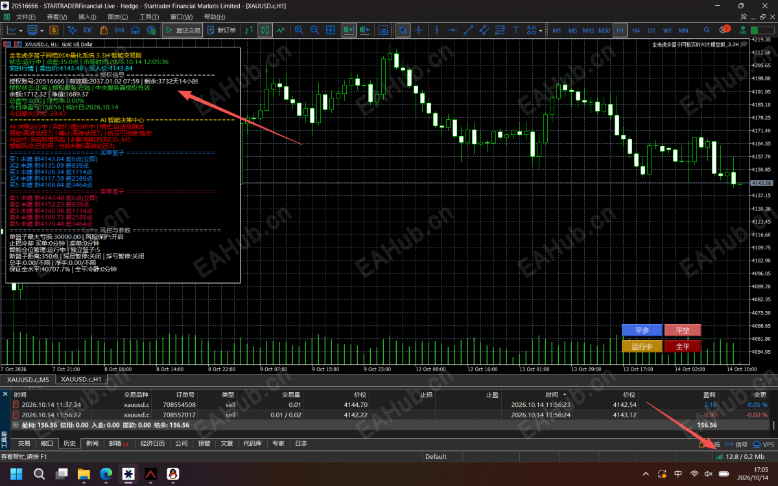This screenshot has width=778, height=486.
Task: Open the IDE (MetaEditor) toolbar icon
Action: tap(88, 30)
